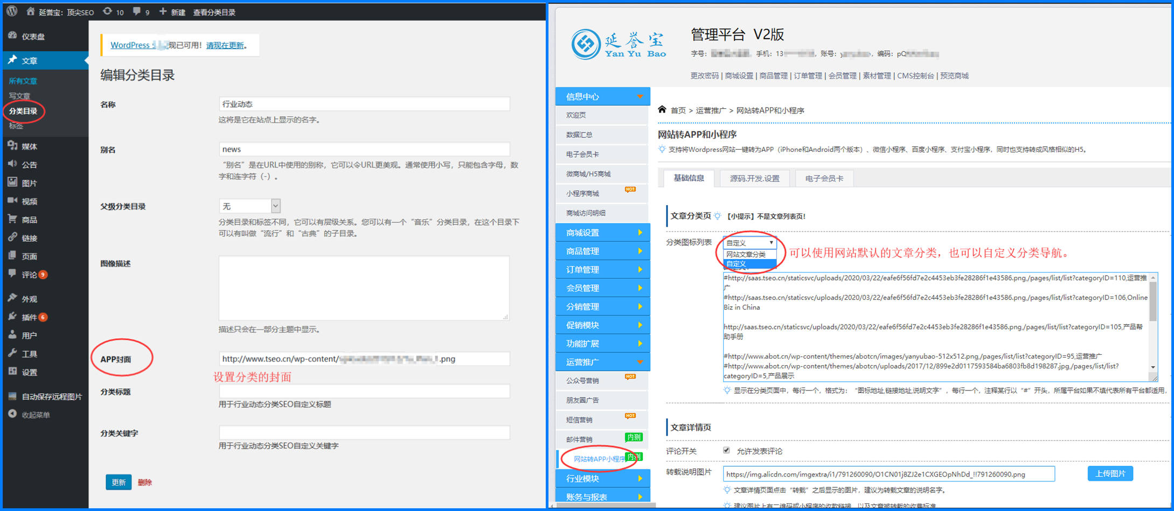This screenshot has height=511, width=1174.
Task: Expand the 会员管理 sidebar section
Action: click(x=602, y=288)
